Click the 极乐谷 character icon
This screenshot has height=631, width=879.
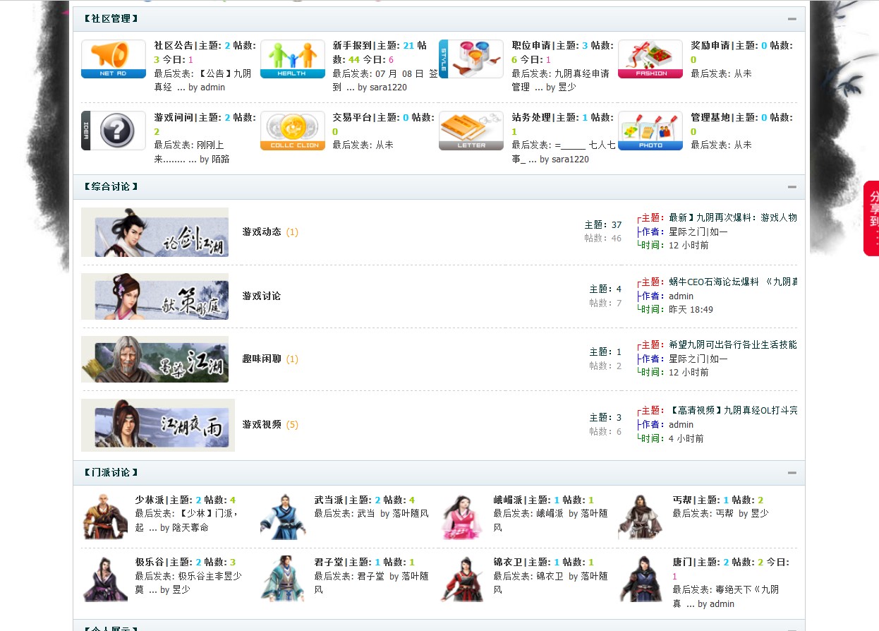coord(104,579)
